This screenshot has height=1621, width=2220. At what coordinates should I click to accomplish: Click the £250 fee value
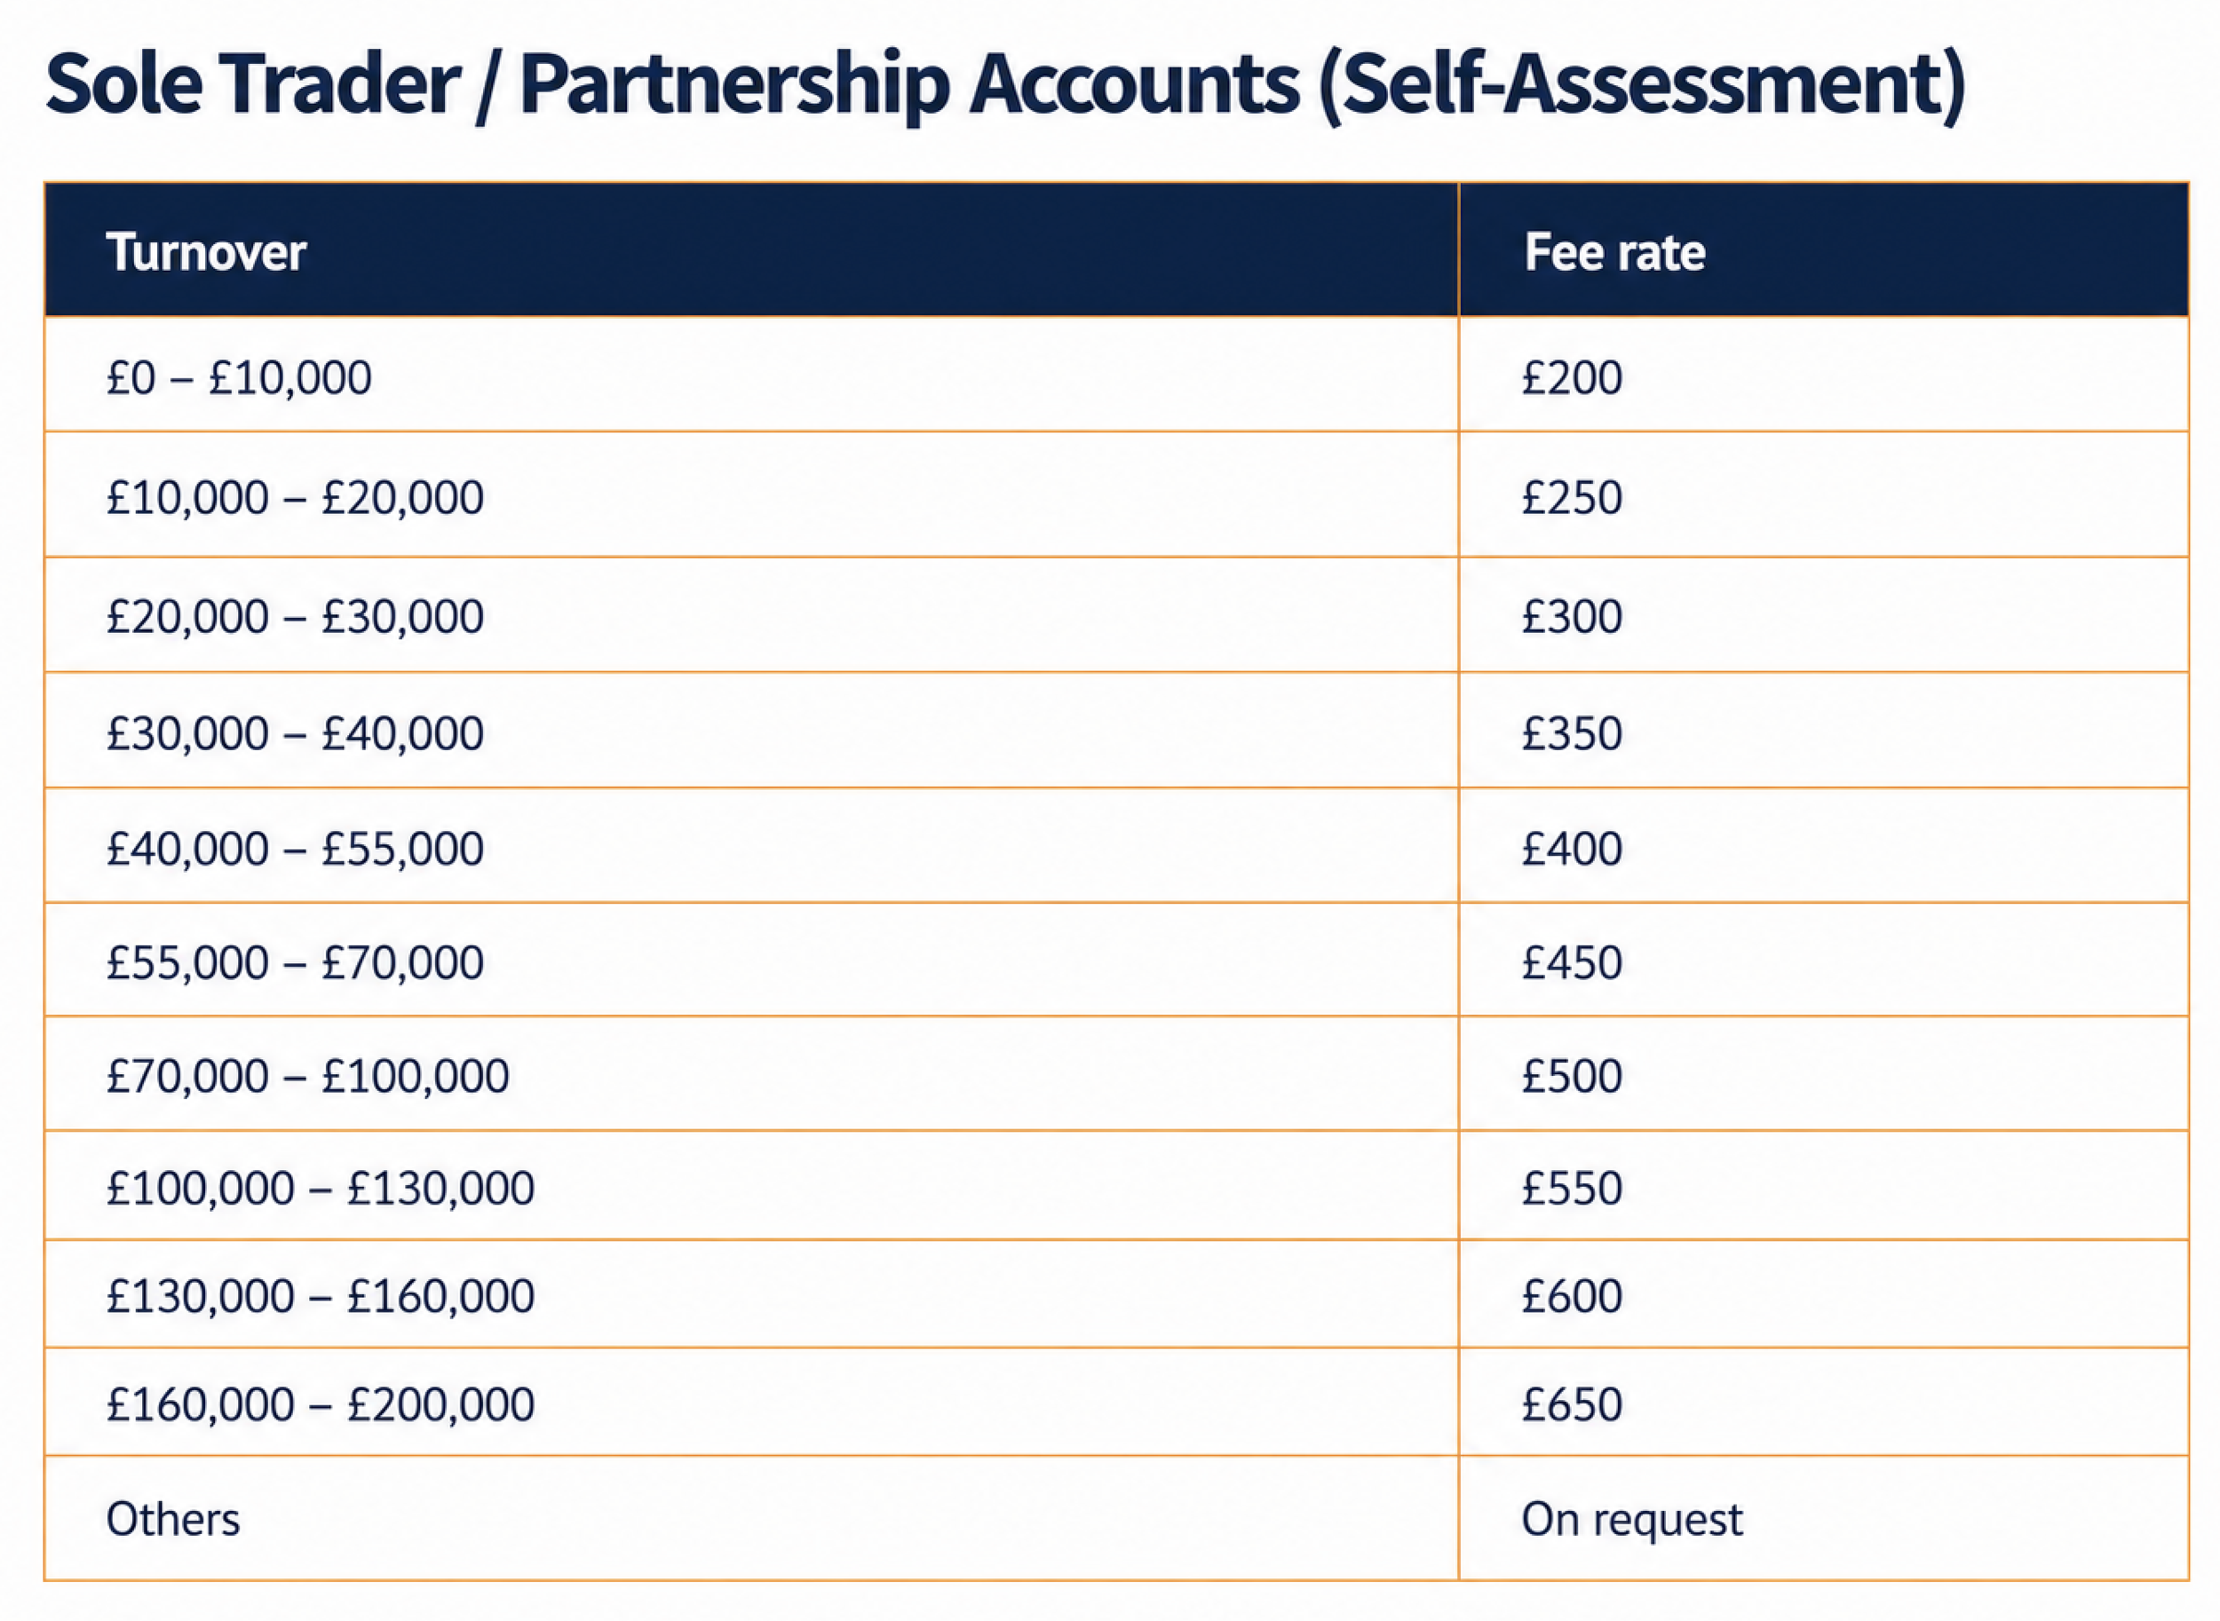click(1571, 496)
